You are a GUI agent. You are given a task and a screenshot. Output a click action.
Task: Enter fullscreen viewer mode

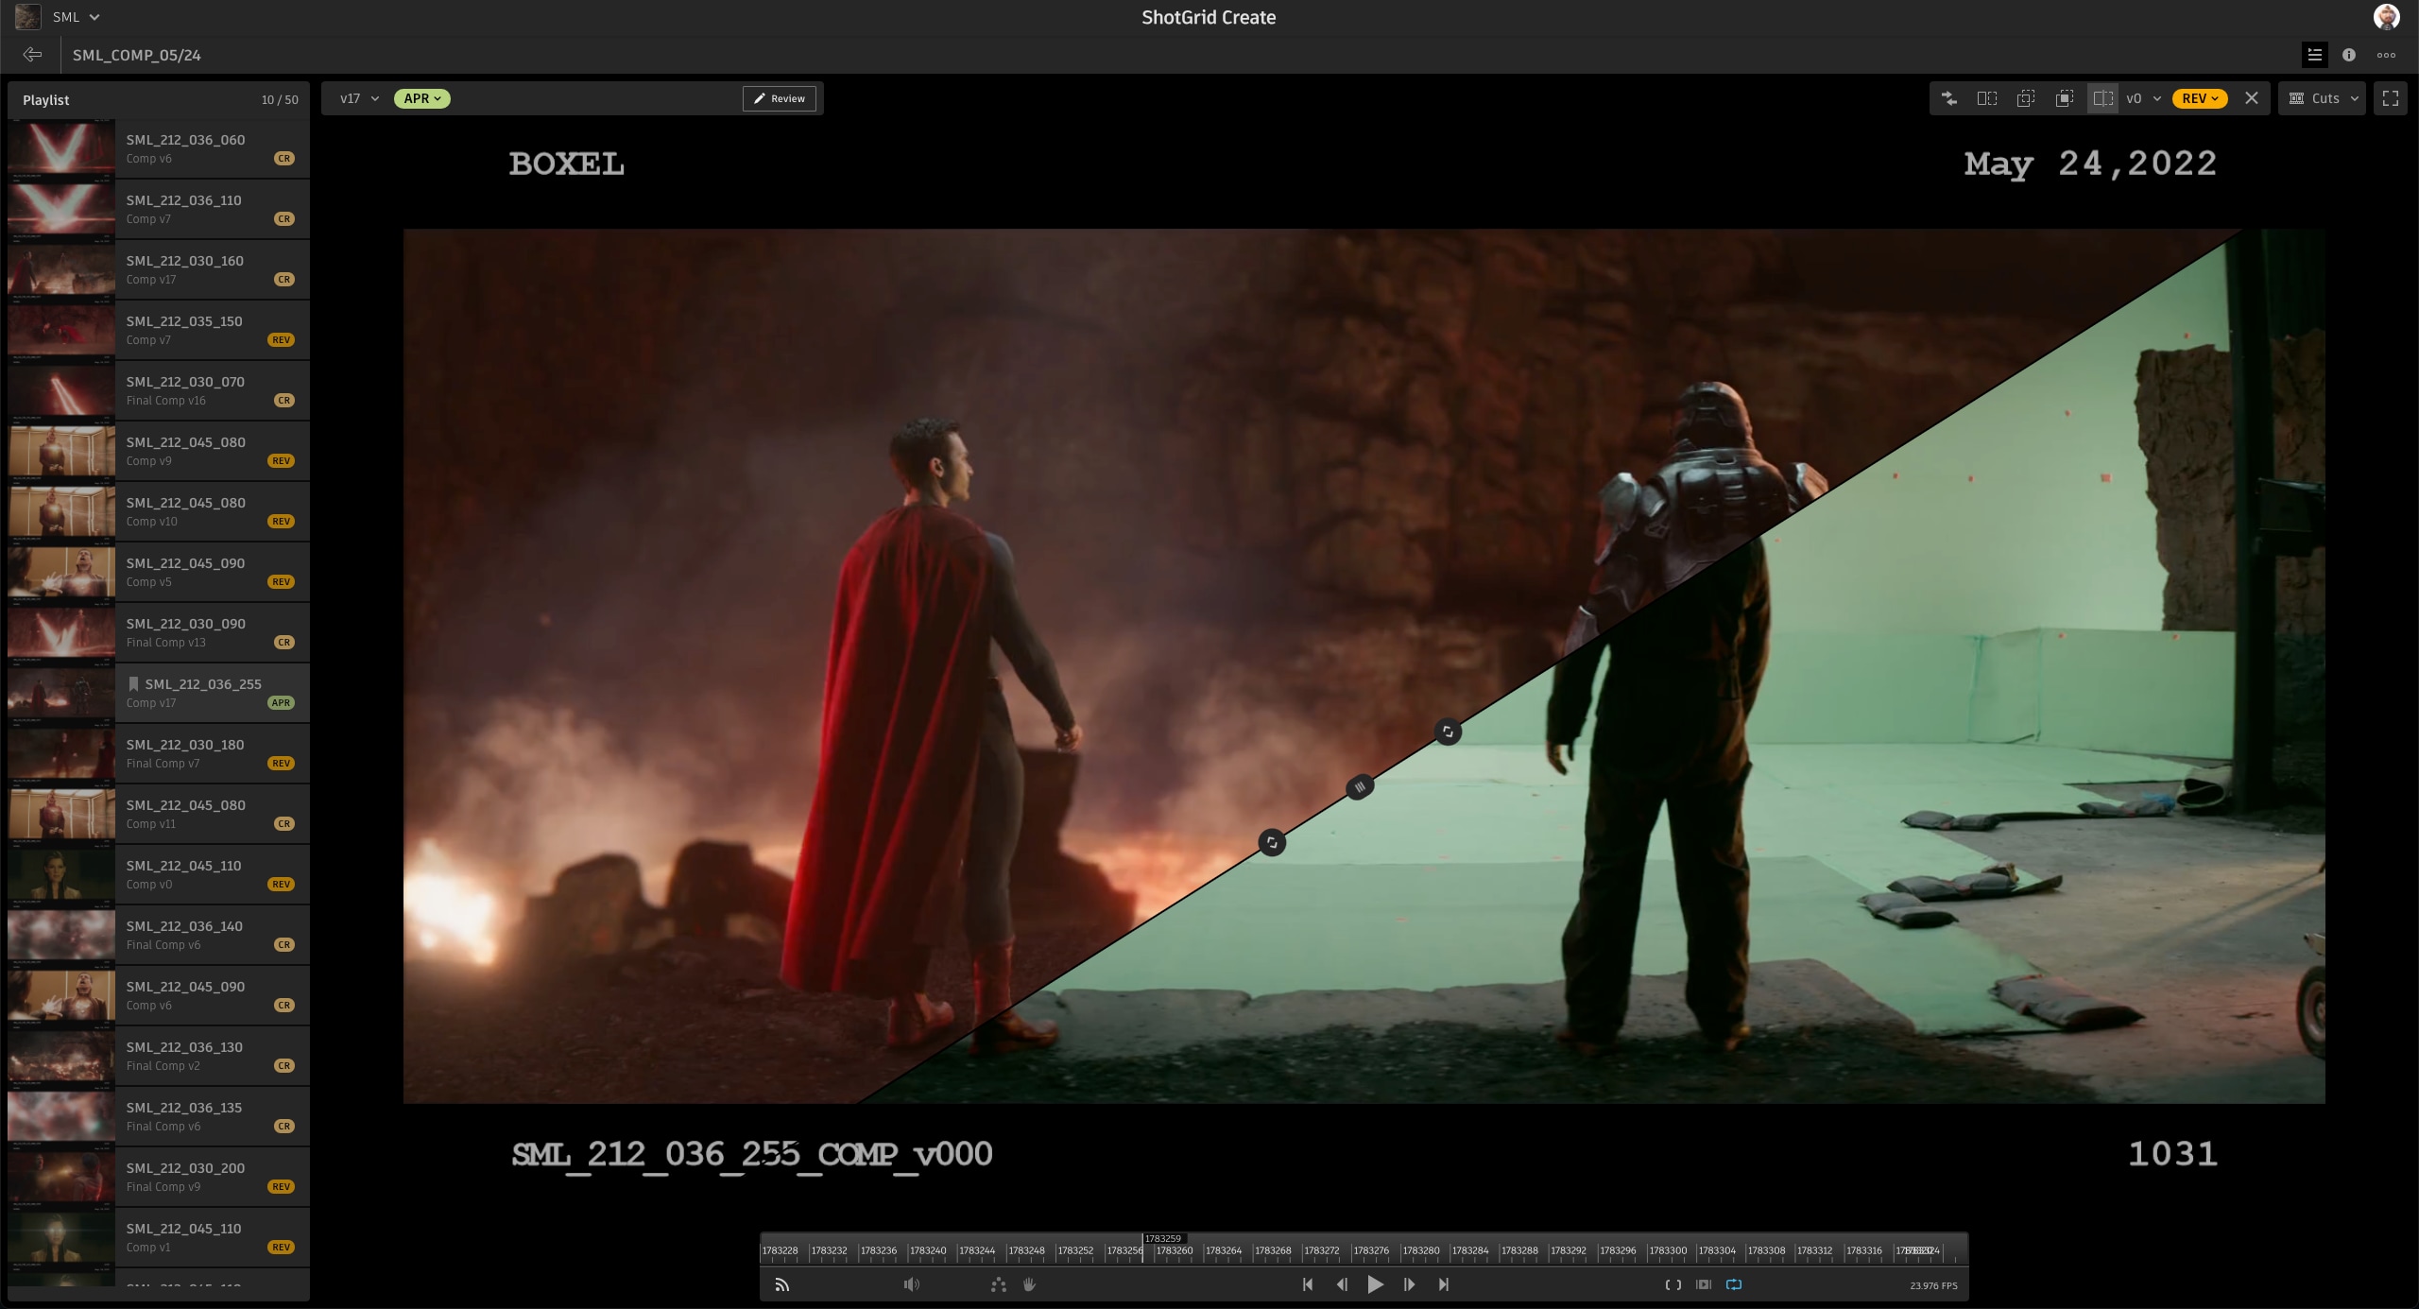[x=2391, y=98]
